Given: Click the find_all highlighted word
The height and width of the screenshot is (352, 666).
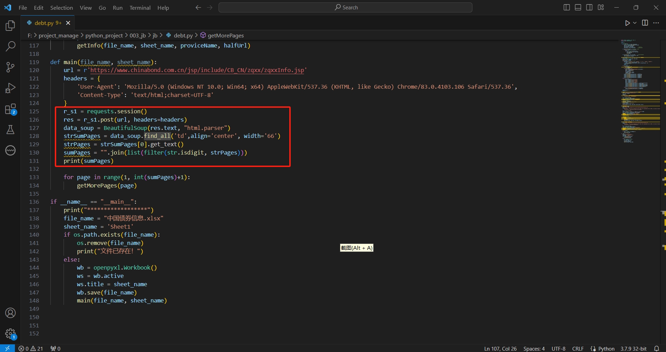Looking at the screenshot, I should point(157,136).
